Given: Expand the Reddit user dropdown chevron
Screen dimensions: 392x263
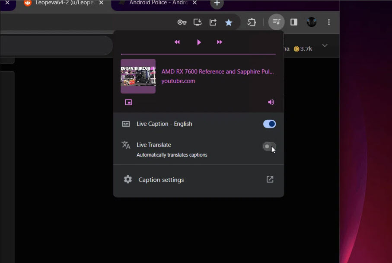Looking at the screenshot, I should pos(325,46).
